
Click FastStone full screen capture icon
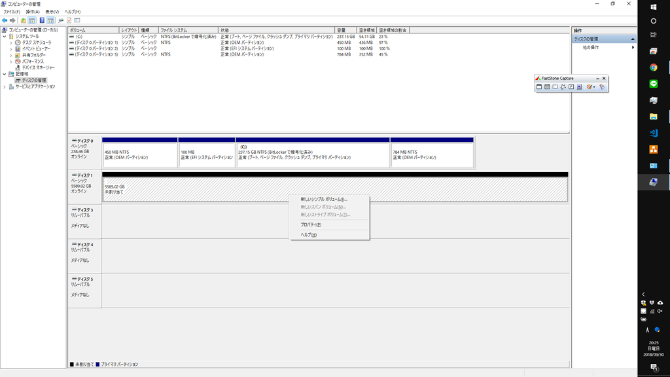[x=571, y=87]
